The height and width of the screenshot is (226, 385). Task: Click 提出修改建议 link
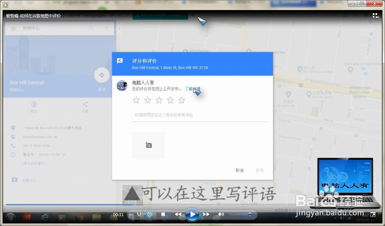coord(33,163)
